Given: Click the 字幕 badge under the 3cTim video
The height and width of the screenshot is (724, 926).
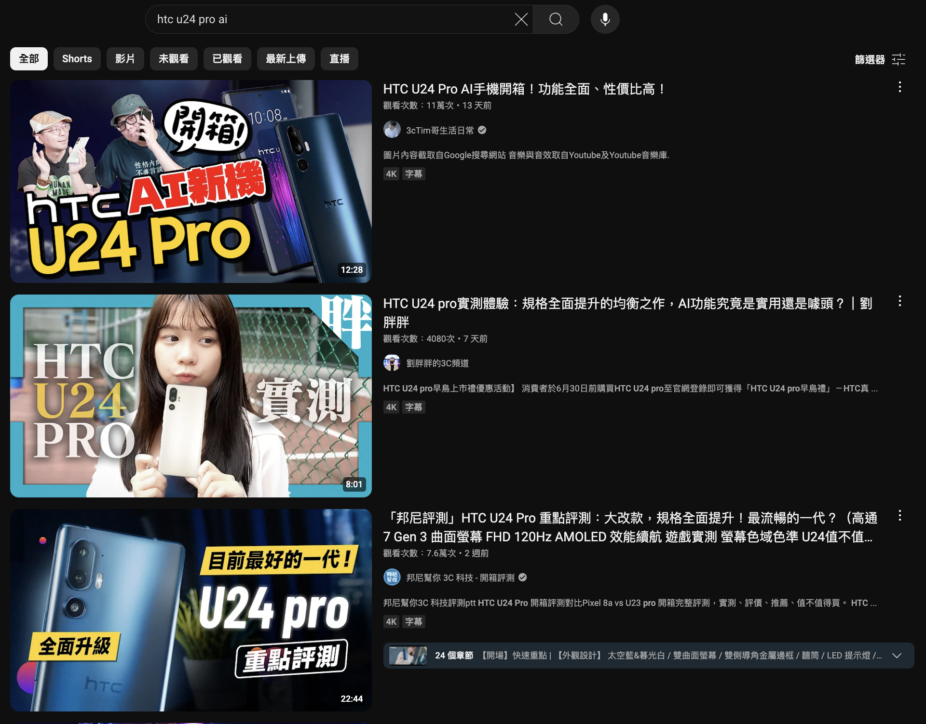Looking at the screenshot, I should (x=413, y=174).
